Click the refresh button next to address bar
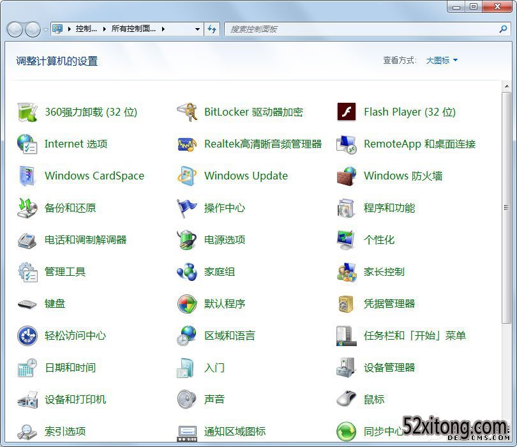The width and height of the screenshot is (517, 447). click(x=213, y=29)
